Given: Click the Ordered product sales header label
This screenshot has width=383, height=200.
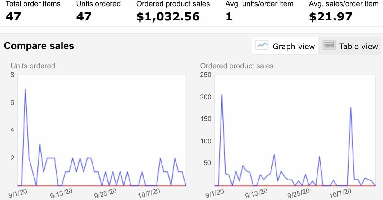Looking at the screenshot, I should pos(173,4).
